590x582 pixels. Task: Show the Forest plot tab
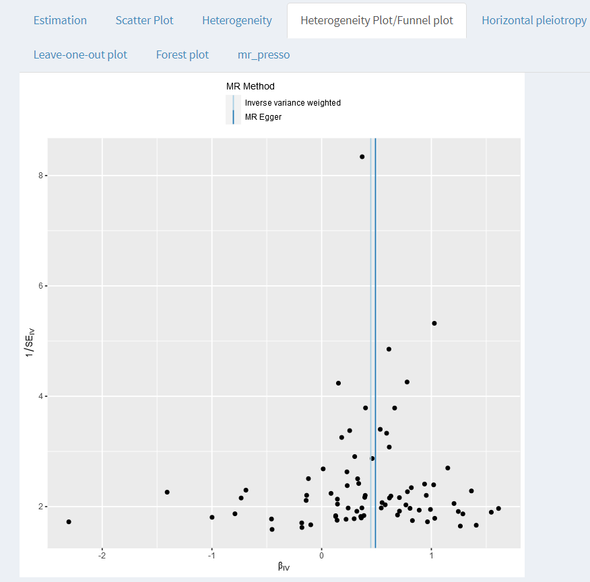point(183,54)
